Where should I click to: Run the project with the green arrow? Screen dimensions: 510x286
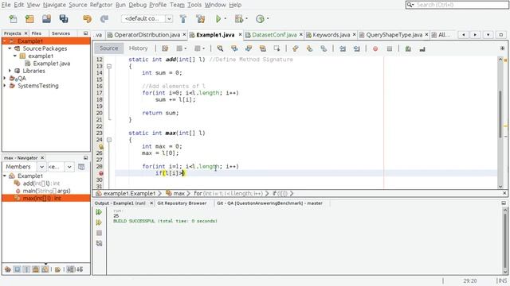pos(218,19)
